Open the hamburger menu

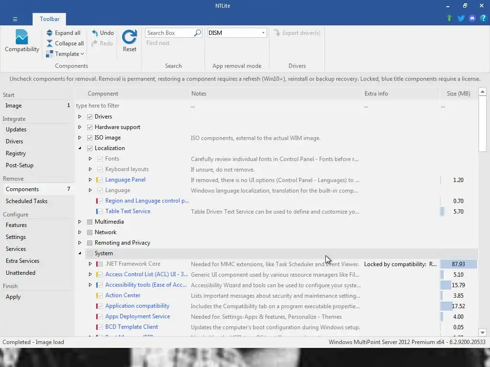click(15, 19)
